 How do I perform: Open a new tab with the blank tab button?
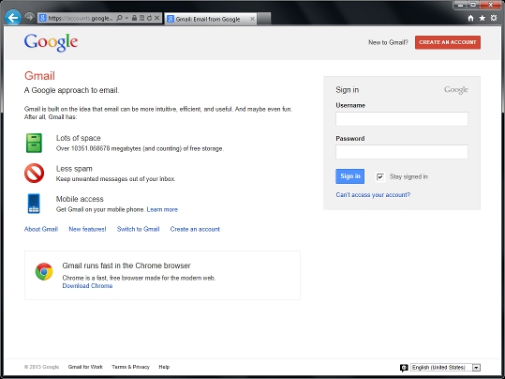pyautogui.click(x=264, y=19)
